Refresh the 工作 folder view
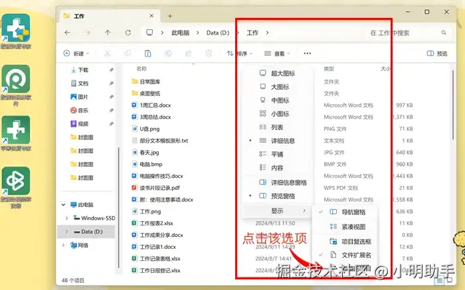This screenshot has width=465, height=290. pyautogui.click(x=128, y=33)
